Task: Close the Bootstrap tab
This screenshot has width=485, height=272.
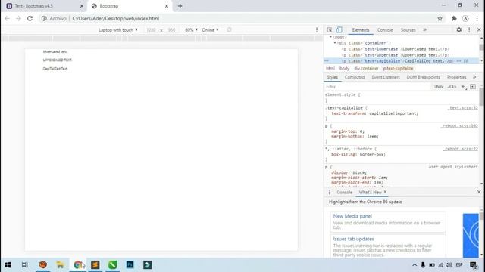Action: 167,6
